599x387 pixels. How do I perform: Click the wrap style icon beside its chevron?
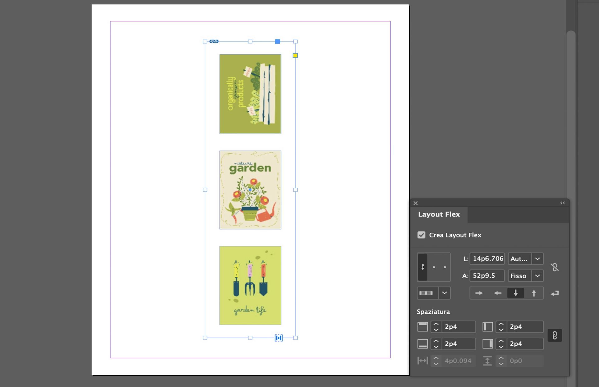point(426,293)
